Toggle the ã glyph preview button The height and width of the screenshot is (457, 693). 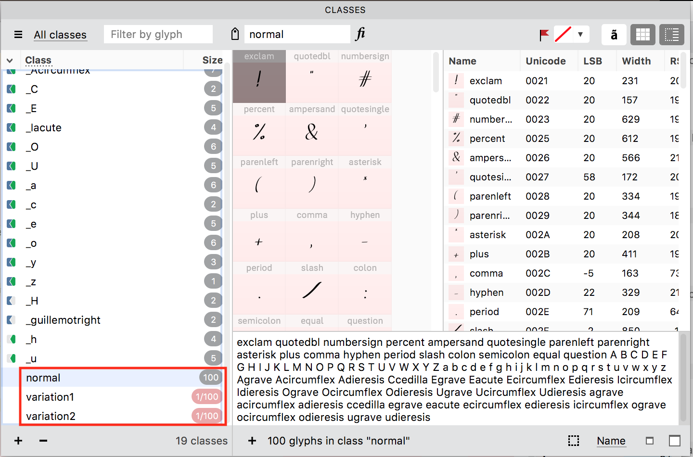(x=614, y=35)
